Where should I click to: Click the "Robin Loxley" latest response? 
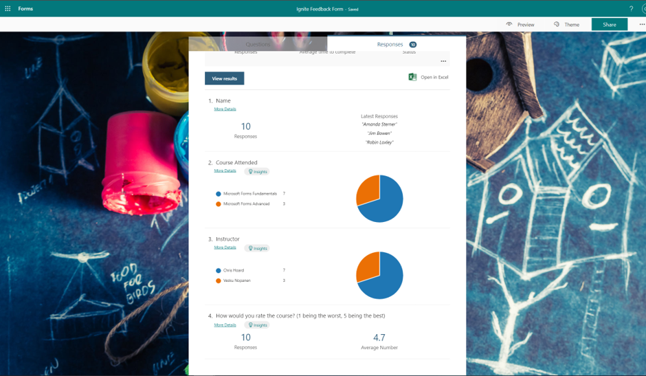pyautogui.click(x=379, y=142)
